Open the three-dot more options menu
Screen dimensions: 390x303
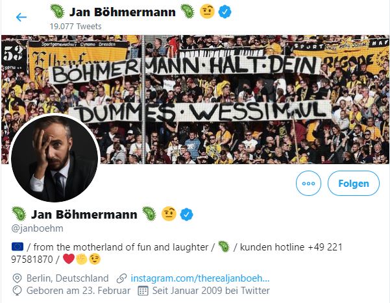point(308,183)
